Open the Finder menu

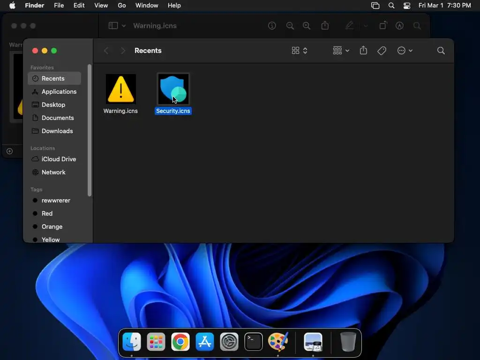[35, 6]
